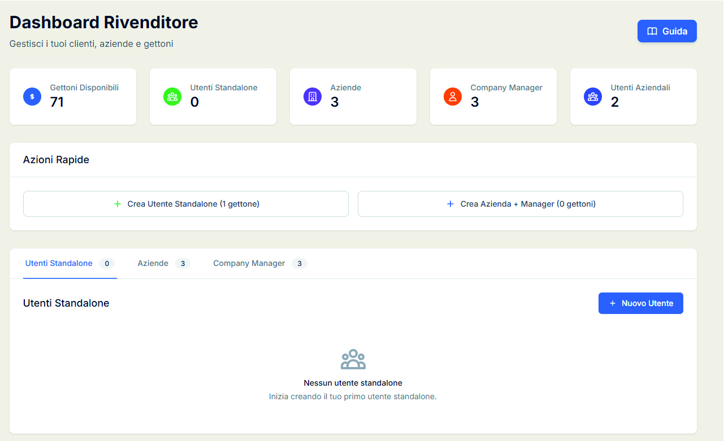Screen dimensions: 724x441
Task: Click Crea Utente Standalone (1 gettone)
Action: pyautogui.click(x=185, y=204)
